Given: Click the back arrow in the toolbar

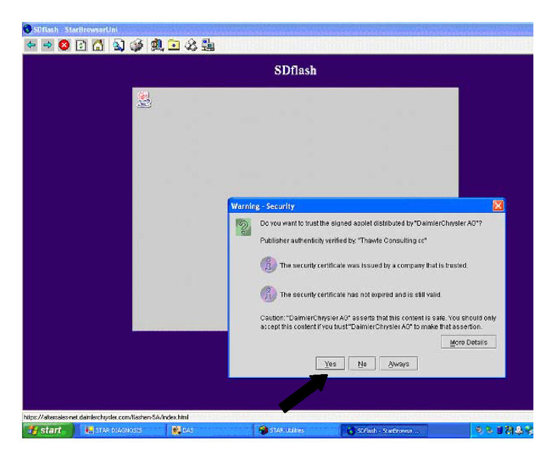Looking at the screenshot, I should tap(31, 45).
